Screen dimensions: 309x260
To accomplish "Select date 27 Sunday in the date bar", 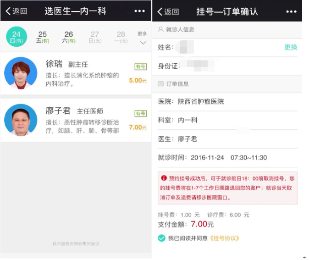I will pos(95,37).
